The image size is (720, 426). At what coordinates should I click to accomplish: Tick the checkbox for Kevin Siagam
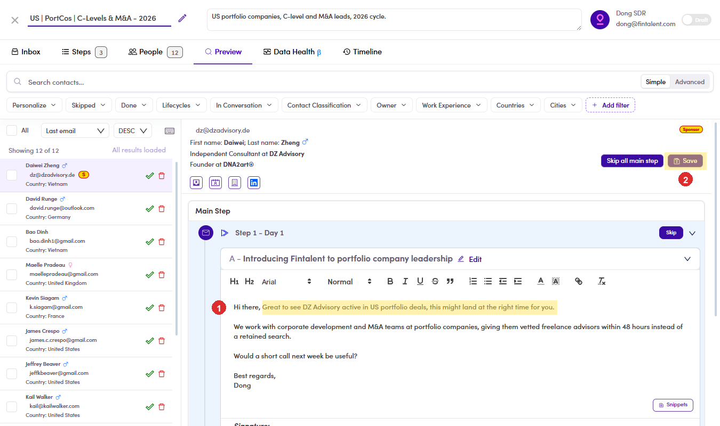pyautogui.click(x=12, y=307)
